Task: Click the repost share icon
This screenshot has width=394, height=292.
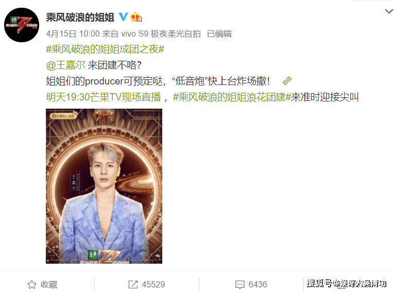Action: point(133,284)
